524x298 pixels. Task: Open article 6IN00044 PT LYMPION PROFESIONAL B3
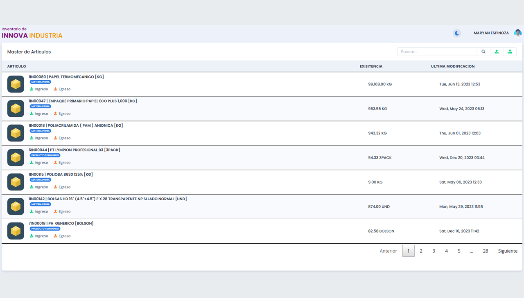pyautogui.click(x=73, y=150)
